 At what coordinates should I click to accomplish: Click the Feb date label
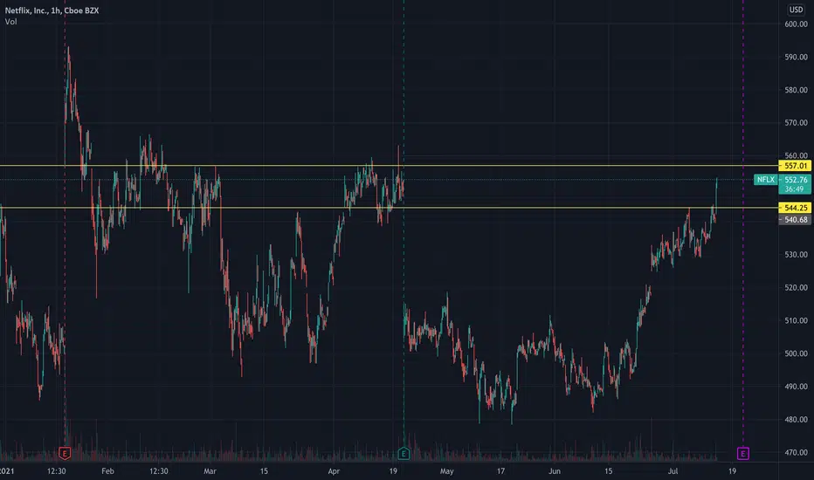click(107, 471)
